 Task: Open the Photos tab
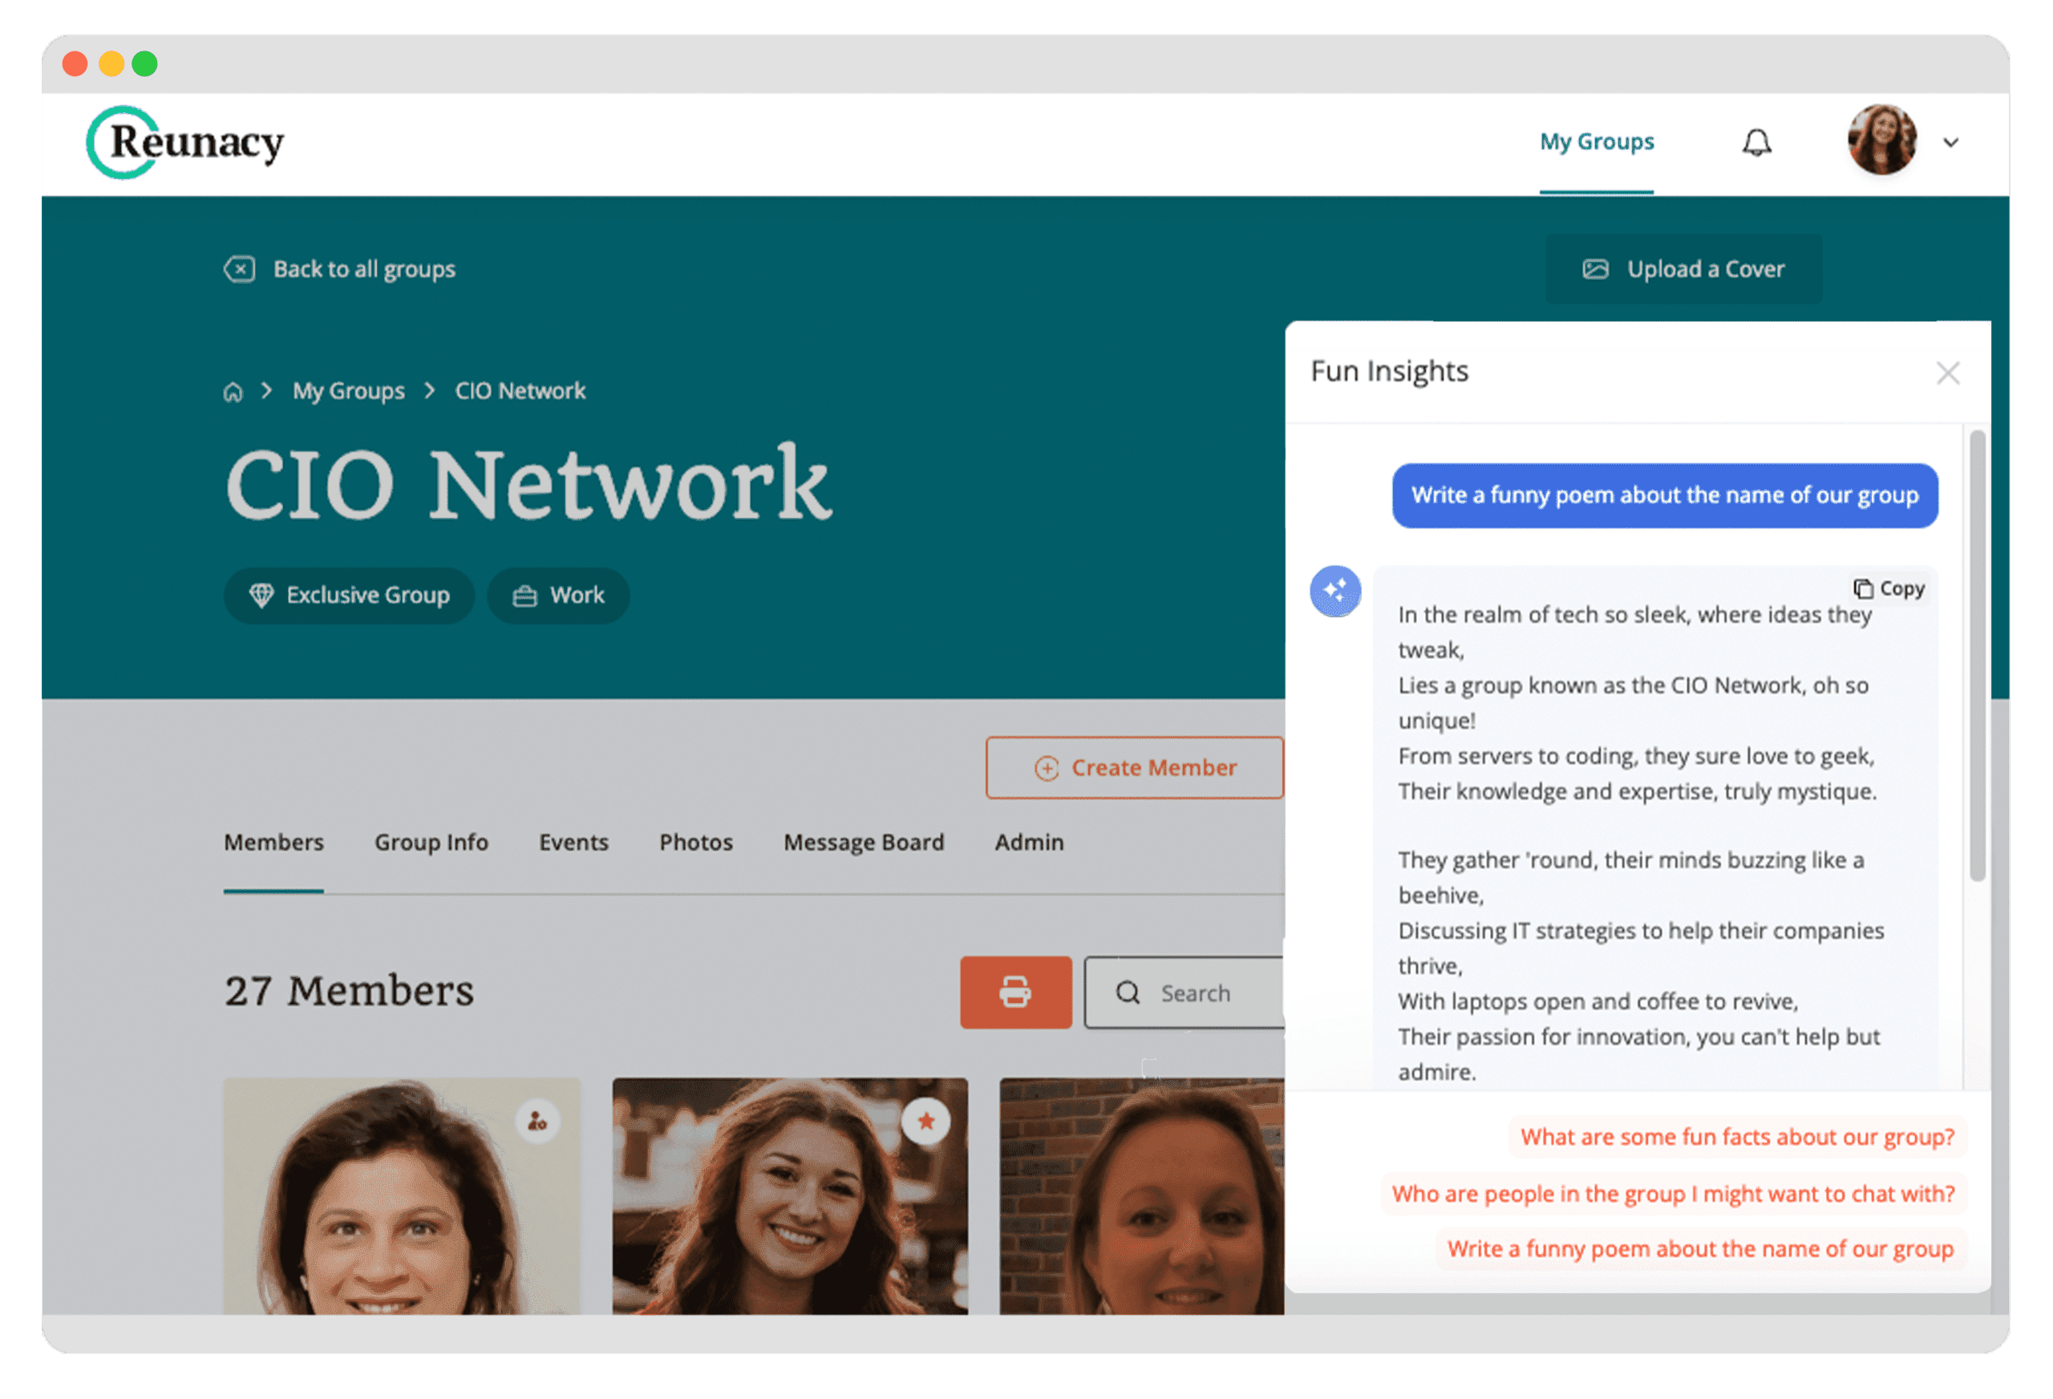click(696, 842)
